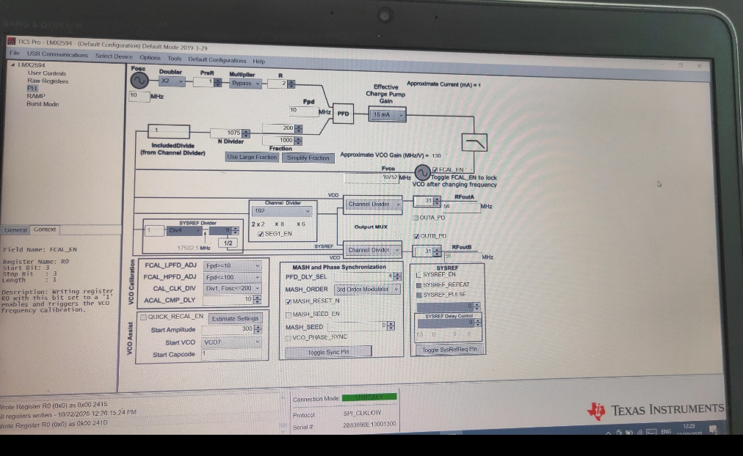
Task: Open the FCAL_LPFD_ADJ dropdown
Action: coord(233,265)
